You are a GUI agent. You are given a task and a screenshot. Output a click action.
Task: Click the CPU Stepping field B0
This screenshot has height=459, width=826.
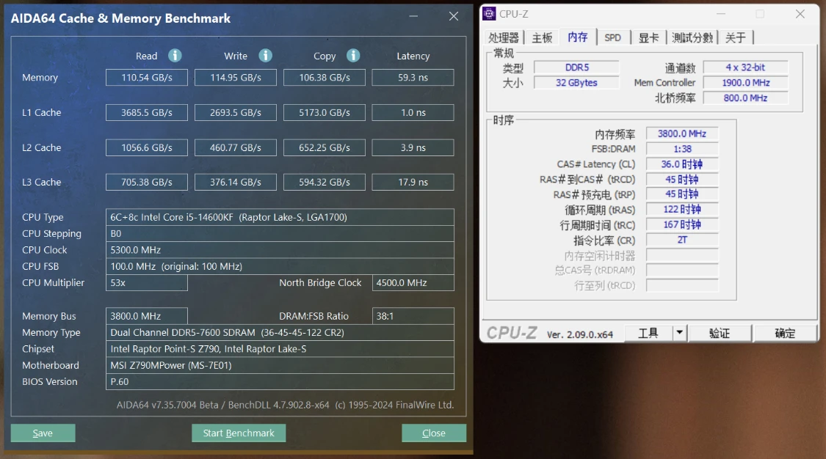pos(280,233)
